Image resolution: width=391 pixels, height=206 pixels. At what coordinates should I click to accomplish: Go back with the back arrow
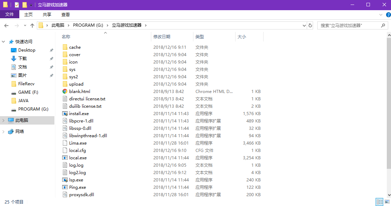click(6, 25)
